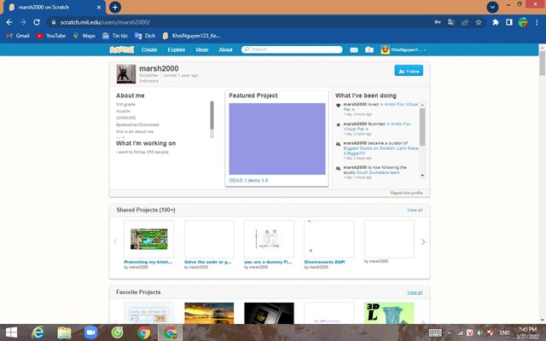Open 'you are a dummy Fi...' project title
This screenshot has width=546, height=341.
pos(268,262)
